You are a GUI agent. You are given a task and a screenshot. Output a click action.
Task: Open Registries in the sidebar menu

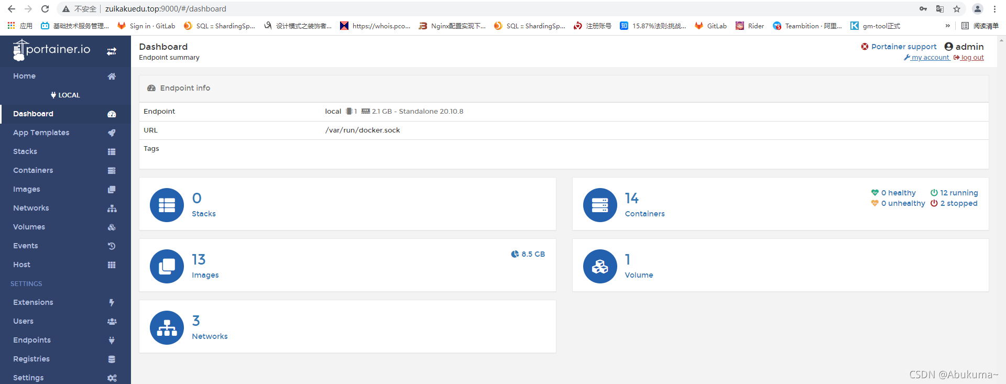tap(65, 359)
